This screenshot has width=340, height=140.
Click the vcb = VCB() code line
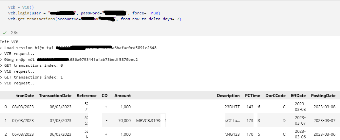pyautogui.click(x=21, y=7)
